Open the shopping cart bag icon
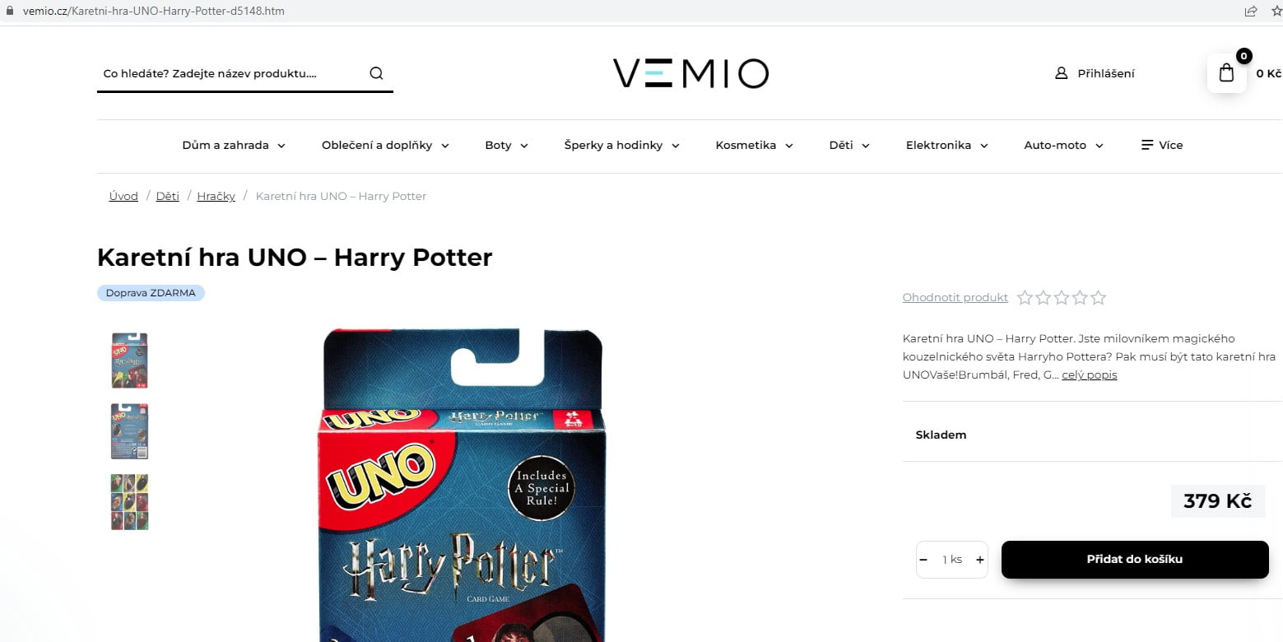 click(1226, 73)
